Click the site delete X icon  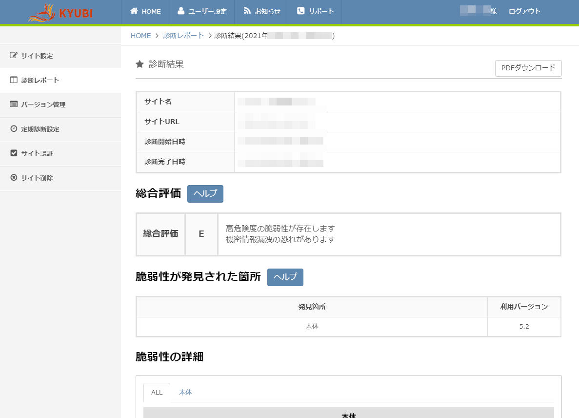coord(14,178)
